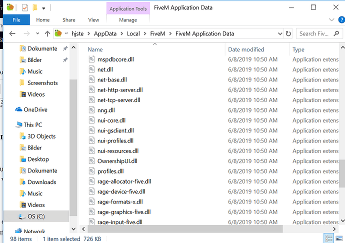Select the nng.dll file icon
This screenshot has width=345, height=243.
(91, 110)
